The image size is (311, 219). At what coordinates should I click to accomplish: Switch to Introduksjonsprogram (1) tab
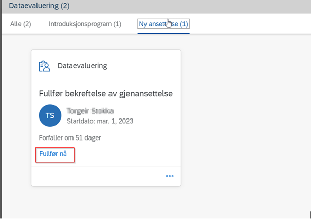[85, 24]
